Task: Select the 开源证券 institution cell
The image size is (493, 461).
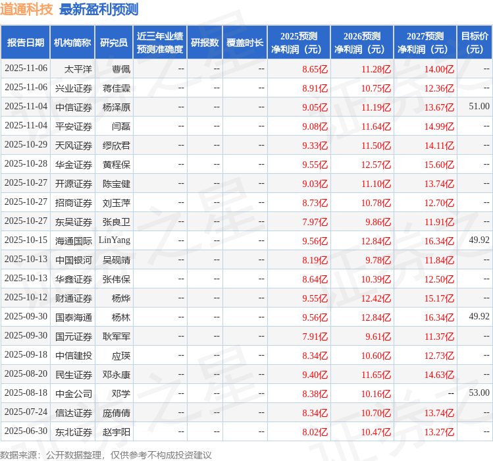Action: click(x=74, y=184)
